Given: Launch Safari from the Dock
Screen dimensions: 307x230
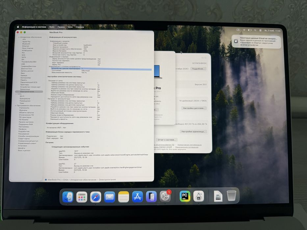Looking at the screenshot, I should 95,197.
